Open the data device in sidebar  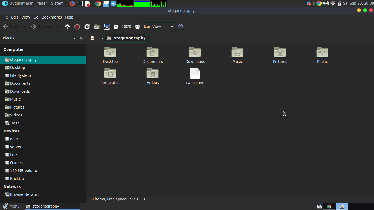pos(43,139)
